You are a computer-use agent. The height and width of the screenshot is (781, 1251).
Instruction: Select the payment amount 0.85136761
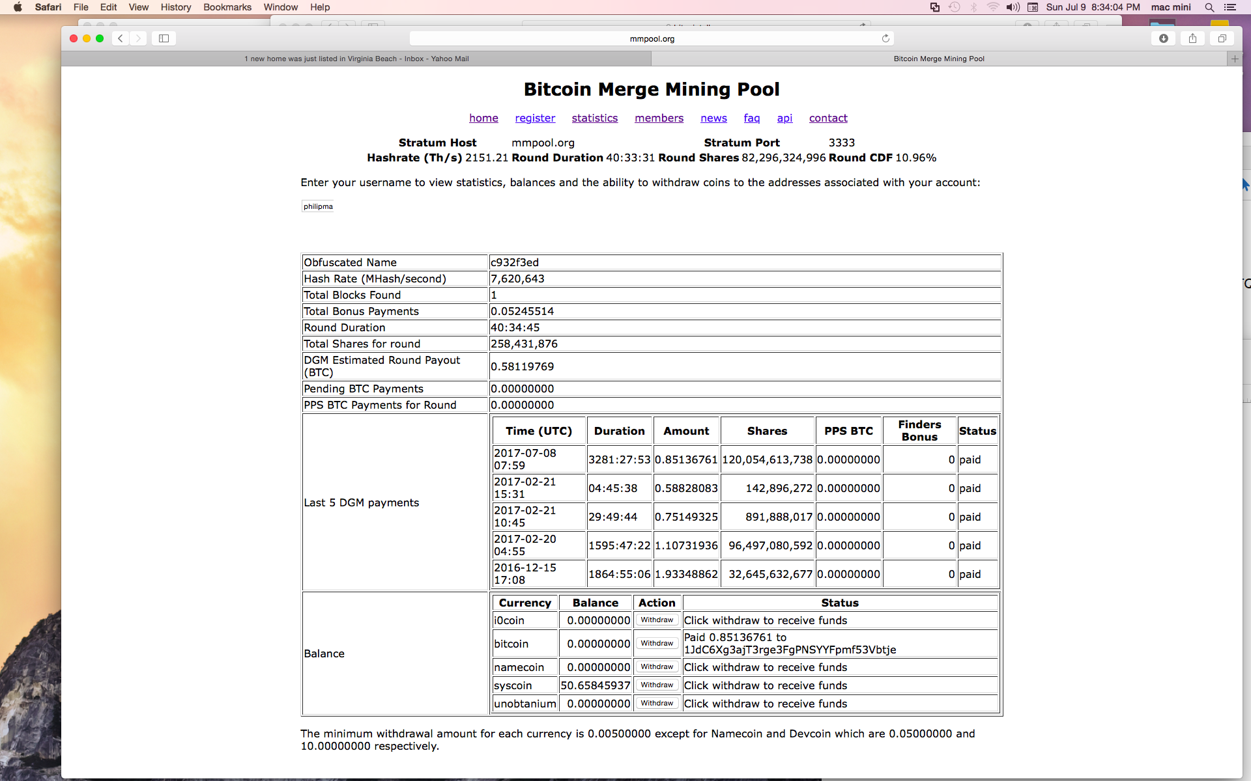pyautogui.click(x=686, y=459)
